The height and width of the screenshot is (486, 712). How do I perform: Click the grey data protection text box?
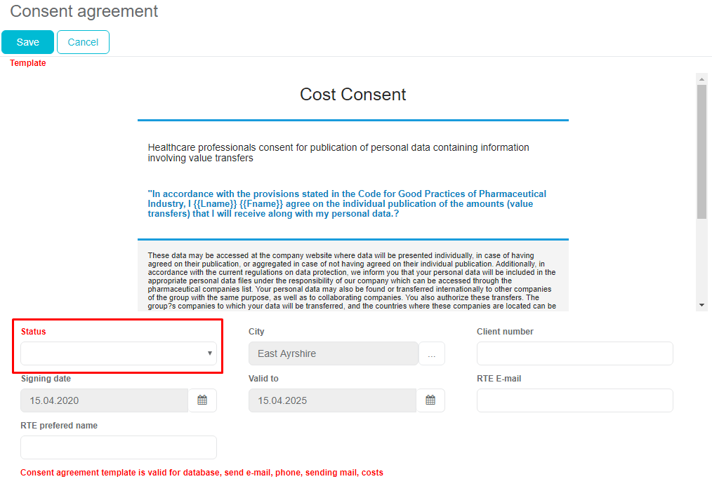[352, 276]
